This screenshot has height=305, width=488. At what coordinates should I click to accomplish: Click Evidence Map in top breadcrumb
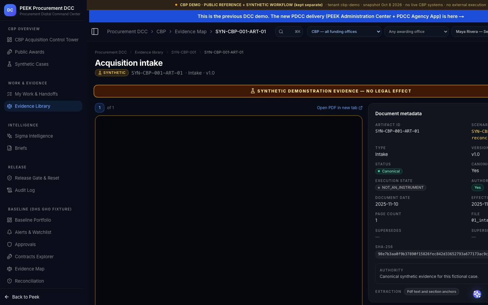coord(190,32)
